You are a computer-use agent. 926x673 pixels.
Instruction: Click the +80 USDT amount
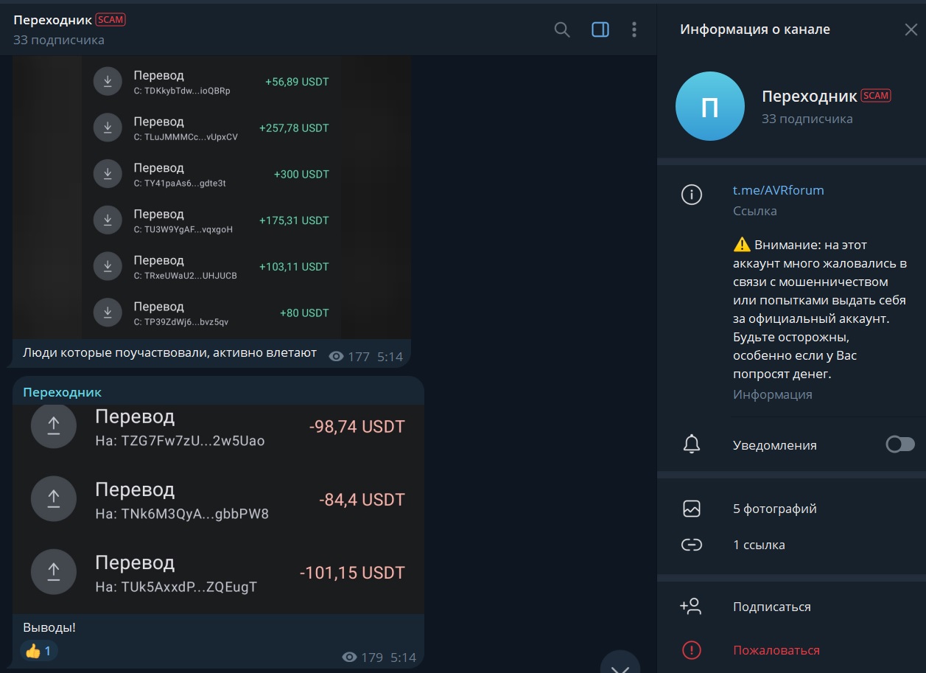click(304, 313)
